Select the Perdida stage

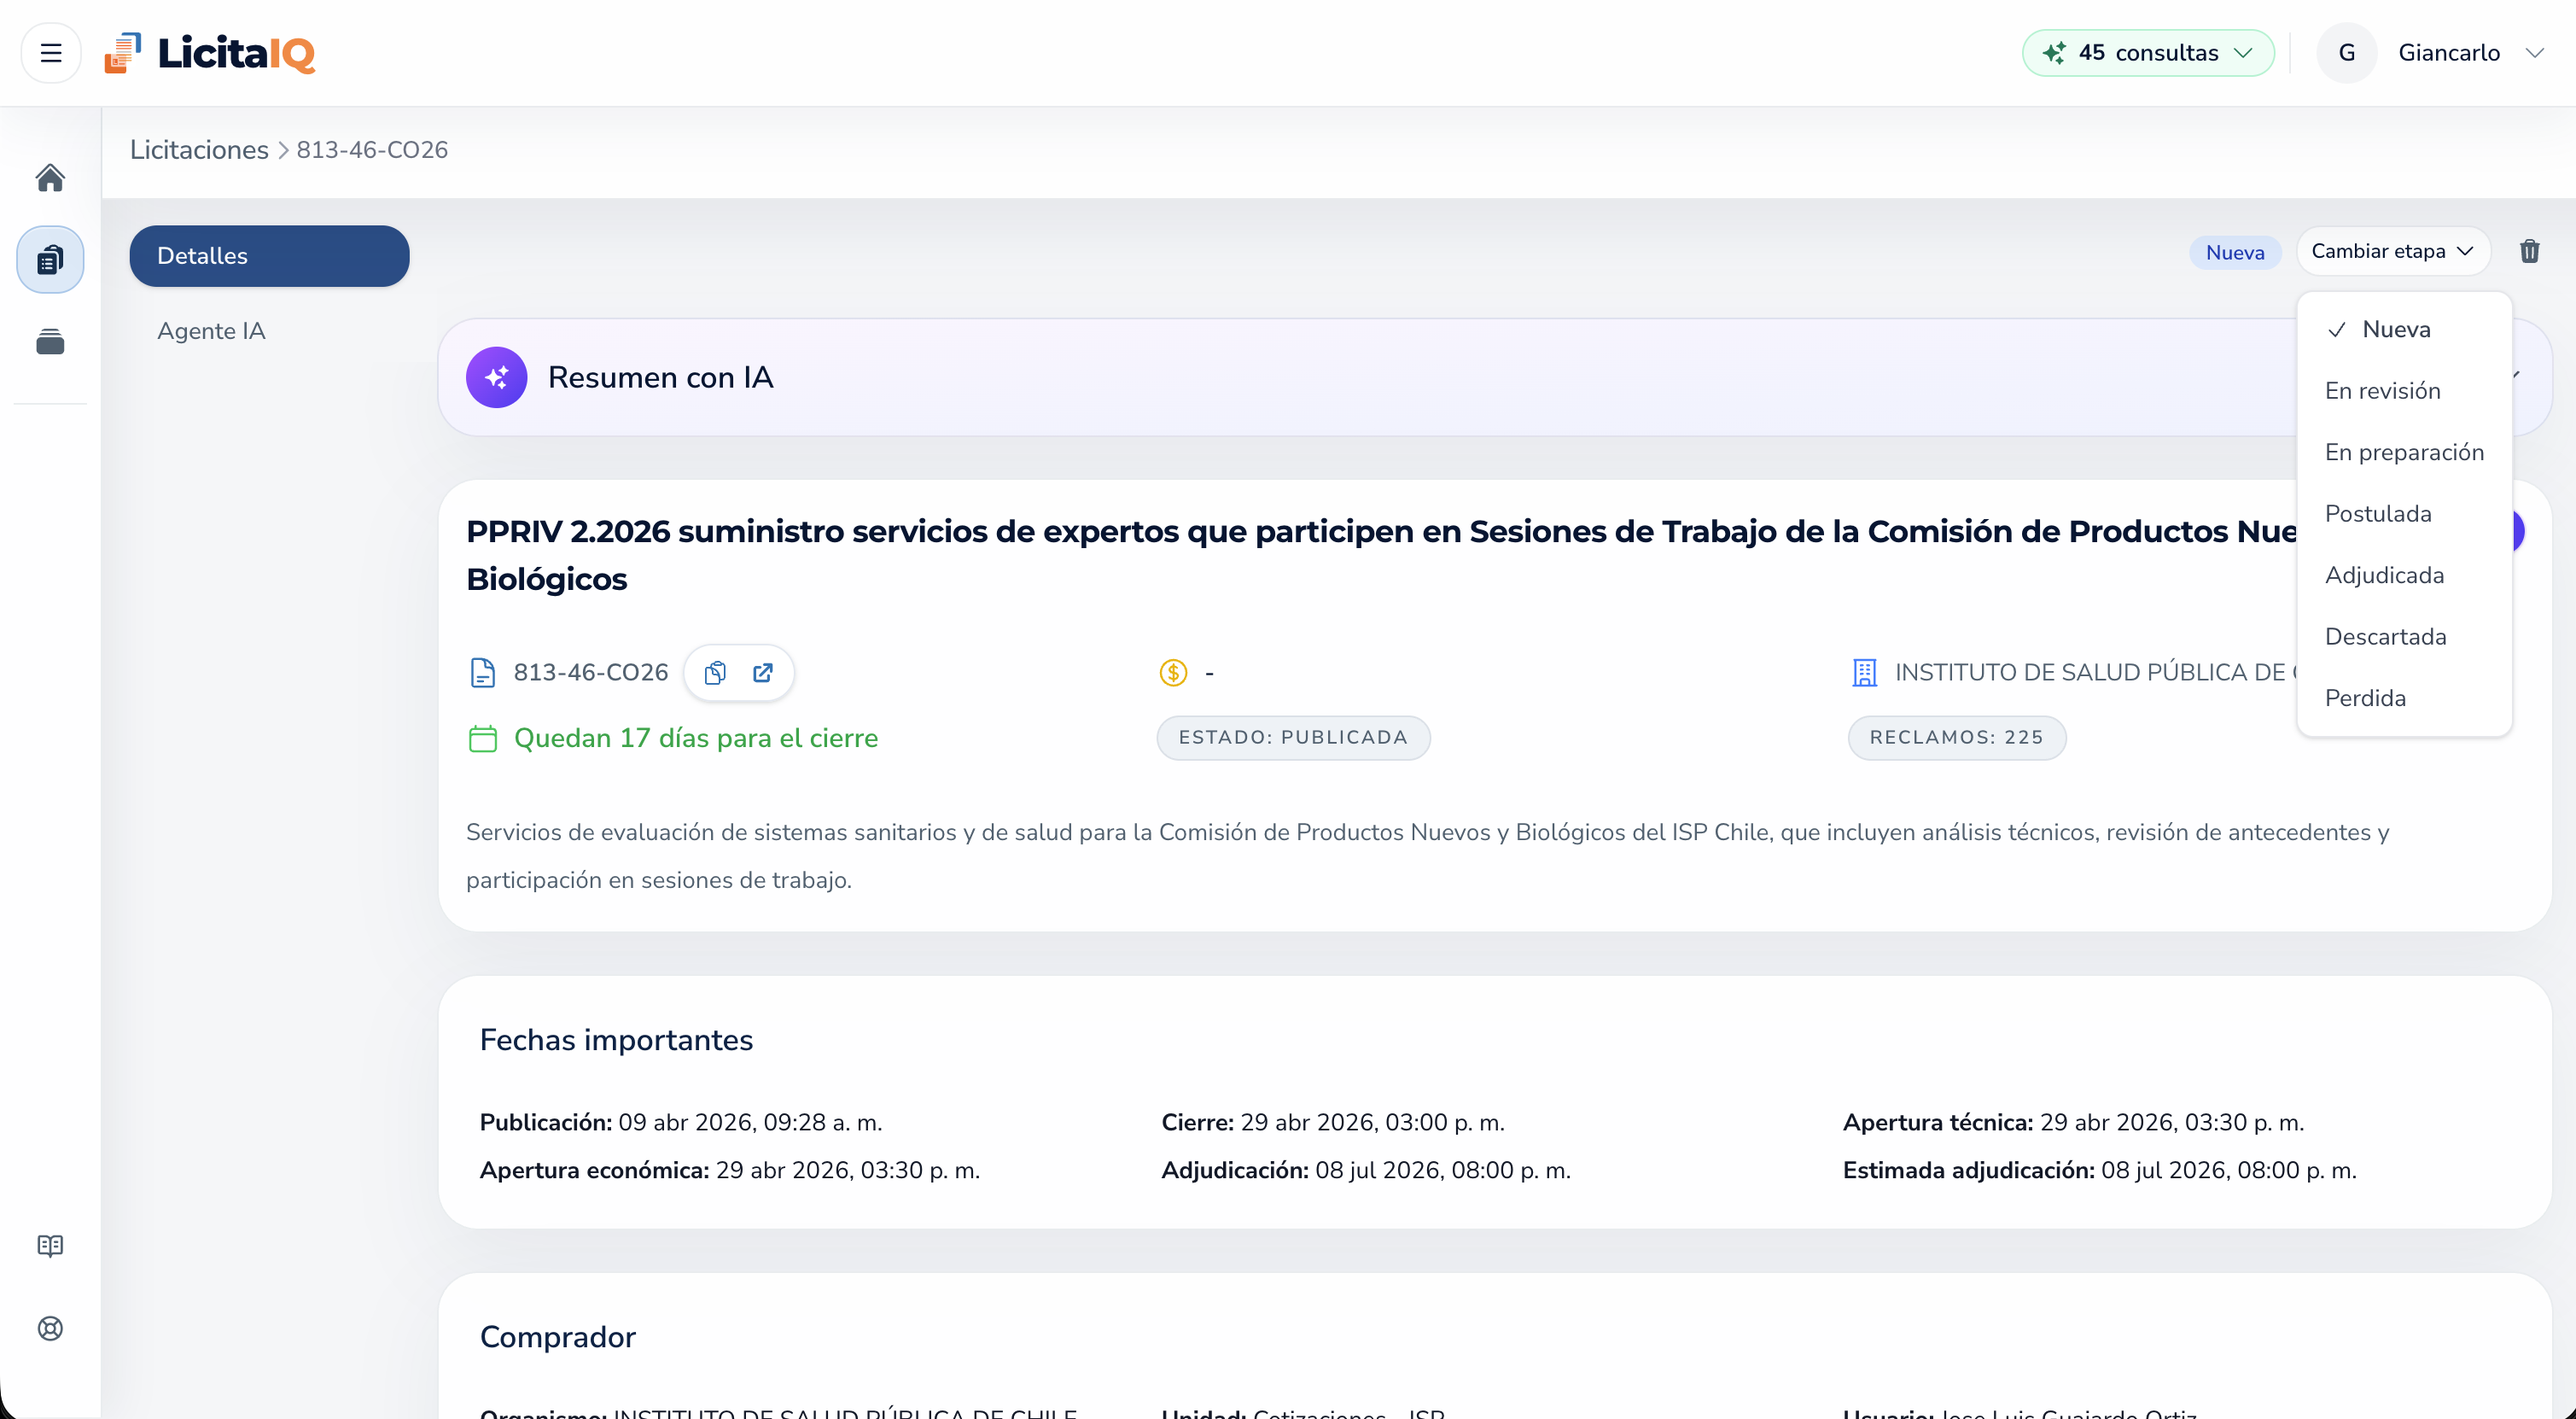(x=2404, y=698)
